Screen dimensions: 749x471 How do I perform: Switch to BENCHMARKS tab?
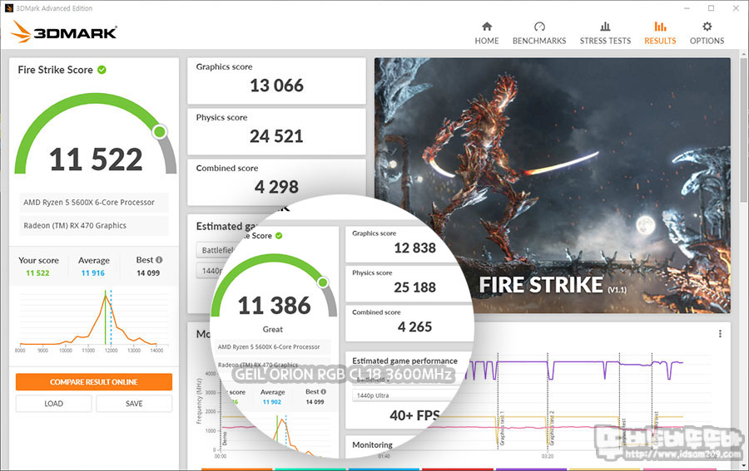[x=539, y=33]
